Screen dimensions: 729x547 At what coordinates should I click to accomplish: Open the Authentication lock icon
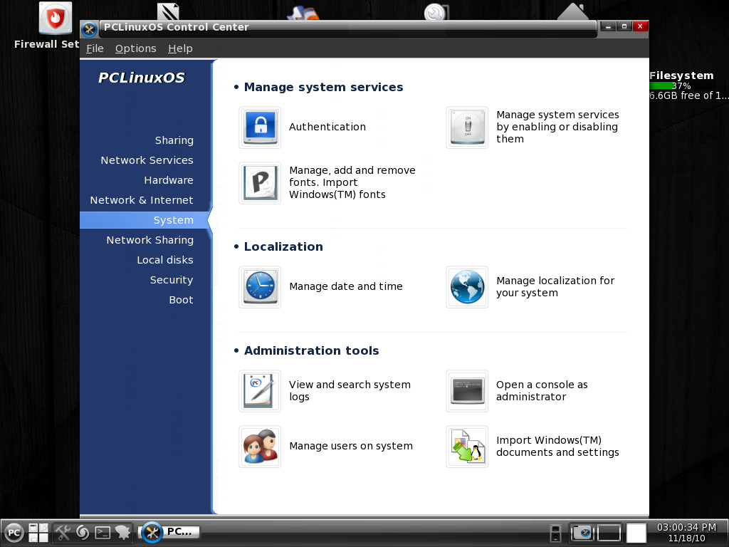click(x=260, y=127)
